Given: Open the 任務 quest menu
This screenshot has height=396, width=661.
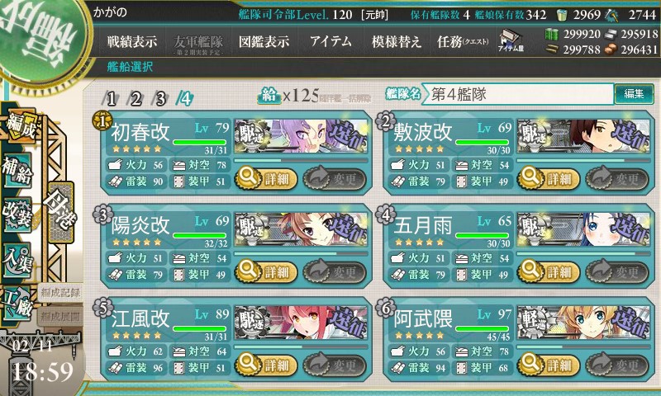Looking at the screenshot, I should click(x=463, y=41).
